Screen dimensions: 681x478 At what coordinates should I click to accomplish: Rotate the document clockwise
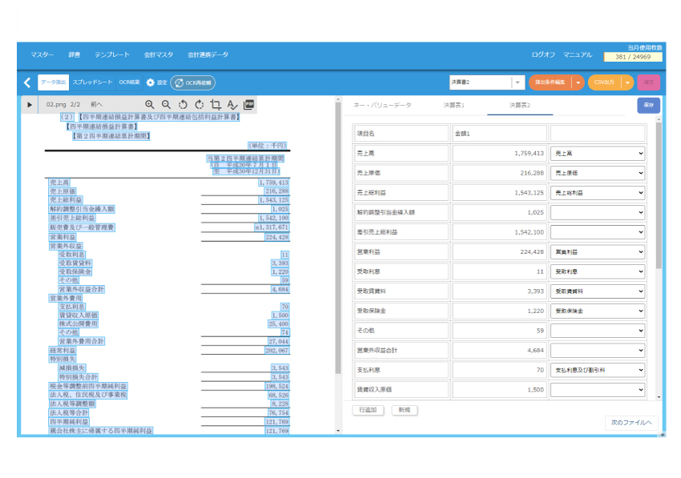(x=199, y=104)
